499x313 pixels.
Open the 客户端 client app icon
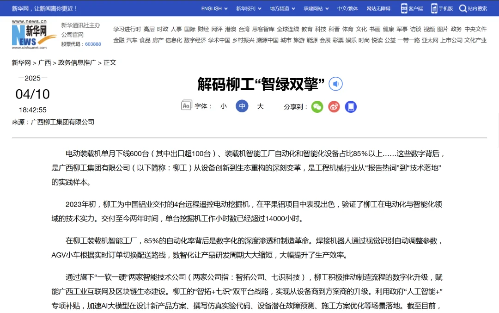404,9
